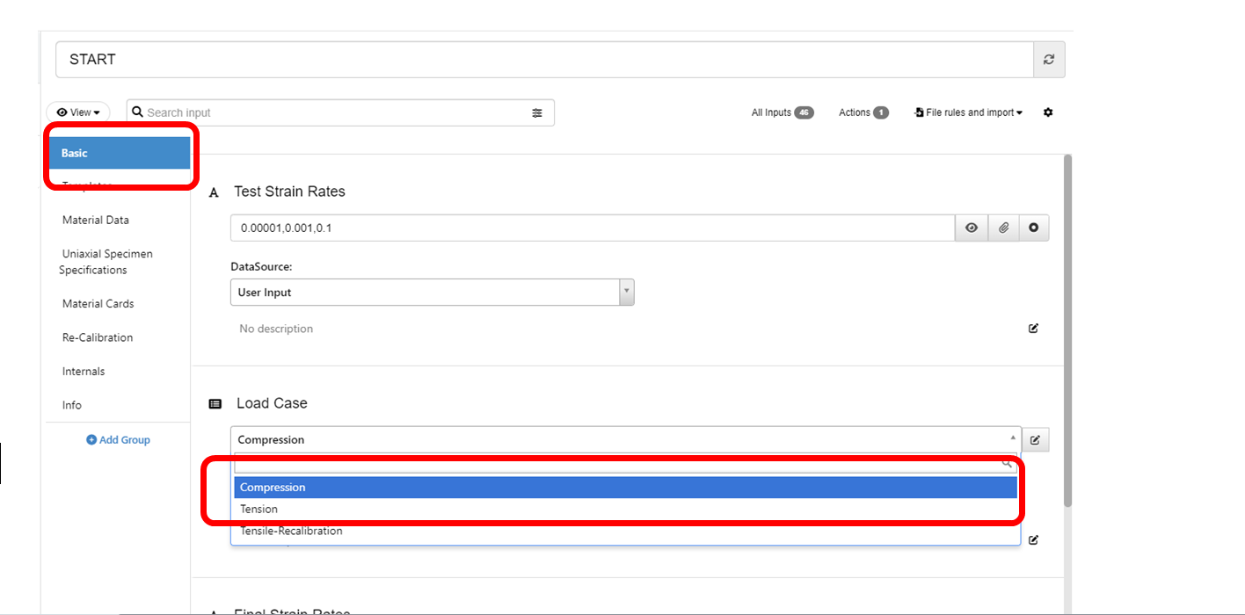Open the settings gear icon
This screenshot has height=615, width=1245.
1048,112
